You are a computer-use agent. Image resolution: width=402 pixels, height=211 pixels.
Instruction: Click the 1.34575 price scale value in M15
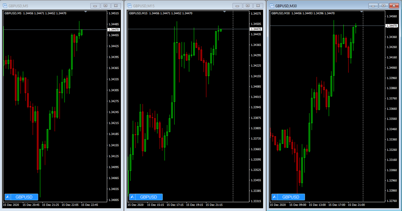256,13
